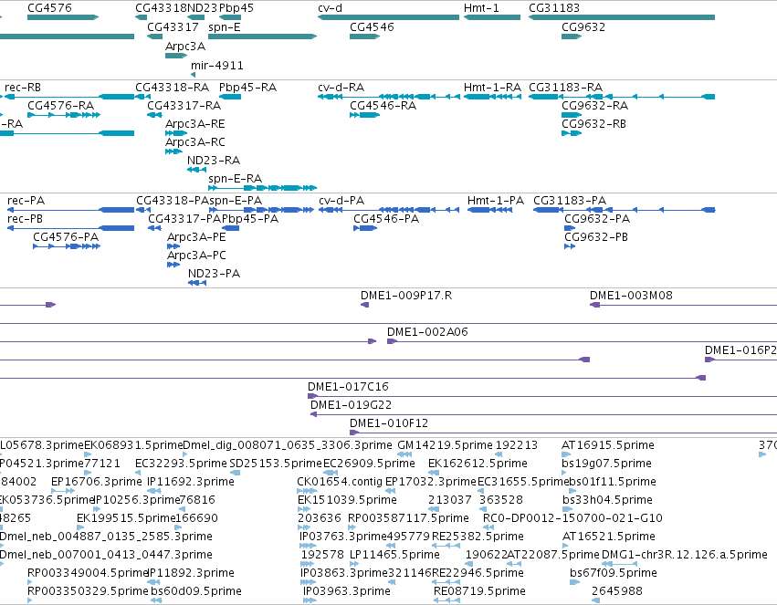Click the CG4546 gene glyph
777x605 pixels.
364,37
